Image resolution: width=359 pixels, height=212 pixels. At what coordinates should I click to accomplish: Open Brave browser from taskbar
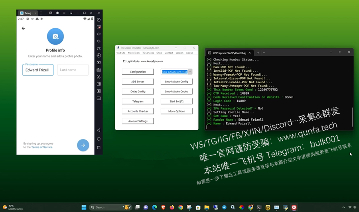pyautogui.click(x=163, y=208)
